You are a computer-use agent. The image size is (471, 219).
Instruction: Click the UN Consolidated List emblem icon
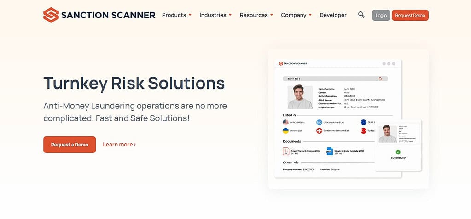319,122
